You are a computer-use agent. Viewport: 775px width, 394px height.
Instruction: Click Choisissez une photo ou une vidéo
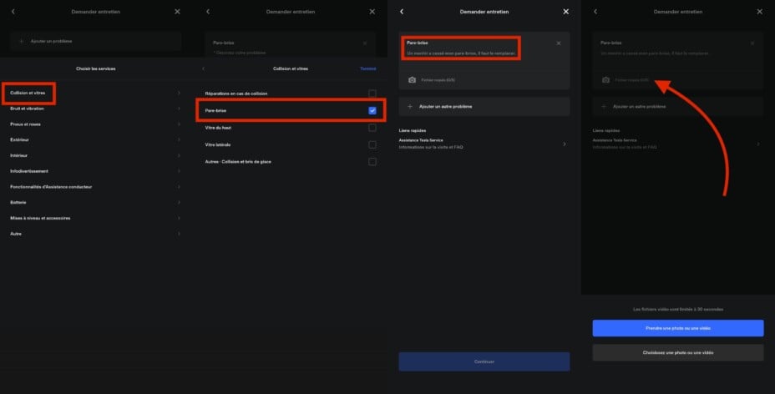678,352
